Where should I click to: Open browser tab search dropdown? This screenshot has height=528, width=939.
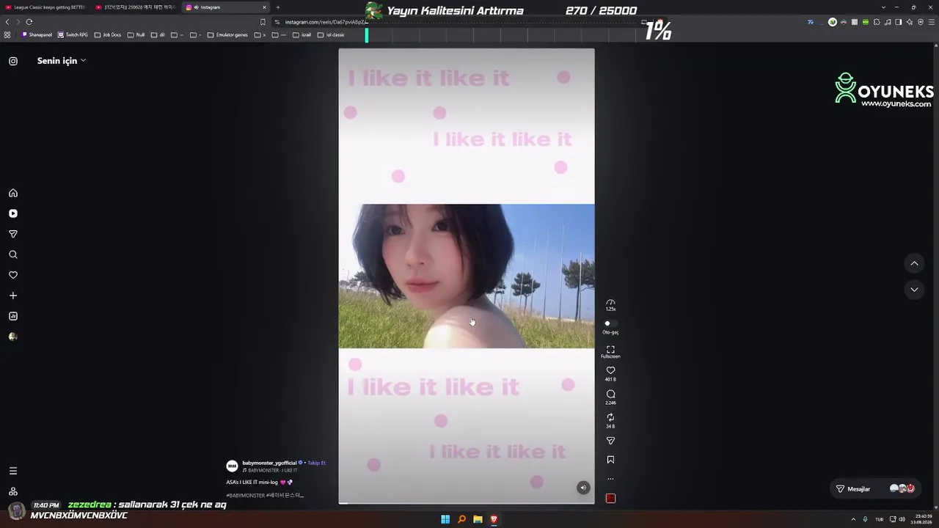pyautogui.click(x=883, y=7)
